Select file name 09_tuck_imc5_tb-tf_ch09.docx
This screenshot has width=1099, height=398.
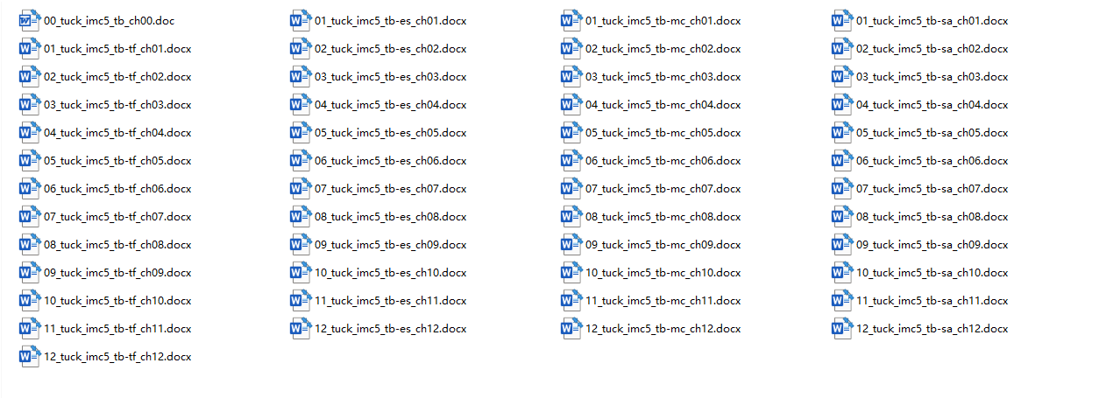117,273
